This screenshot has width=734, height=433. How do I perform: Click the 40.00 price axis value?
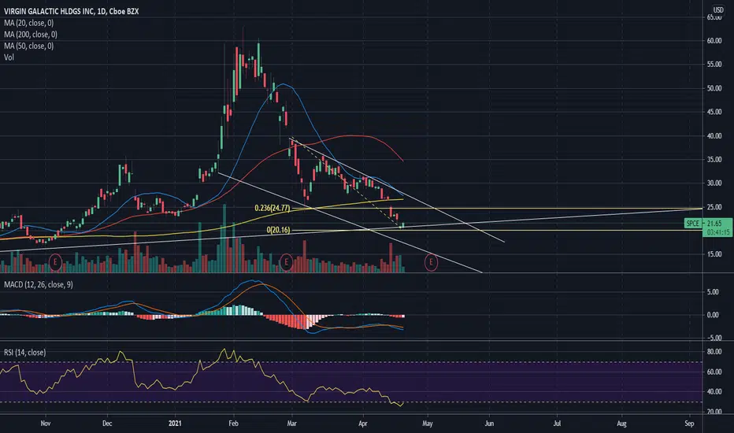click(x=714, y=135)
